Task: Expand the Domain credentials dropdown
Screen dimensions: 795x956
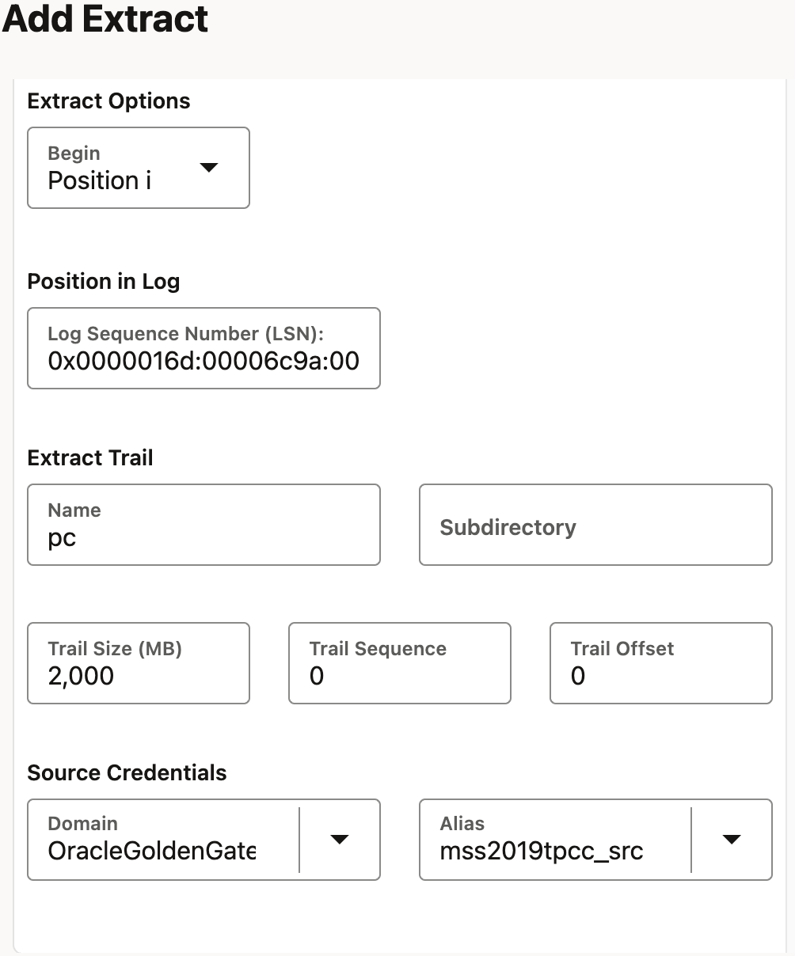Action: [204, 840]
